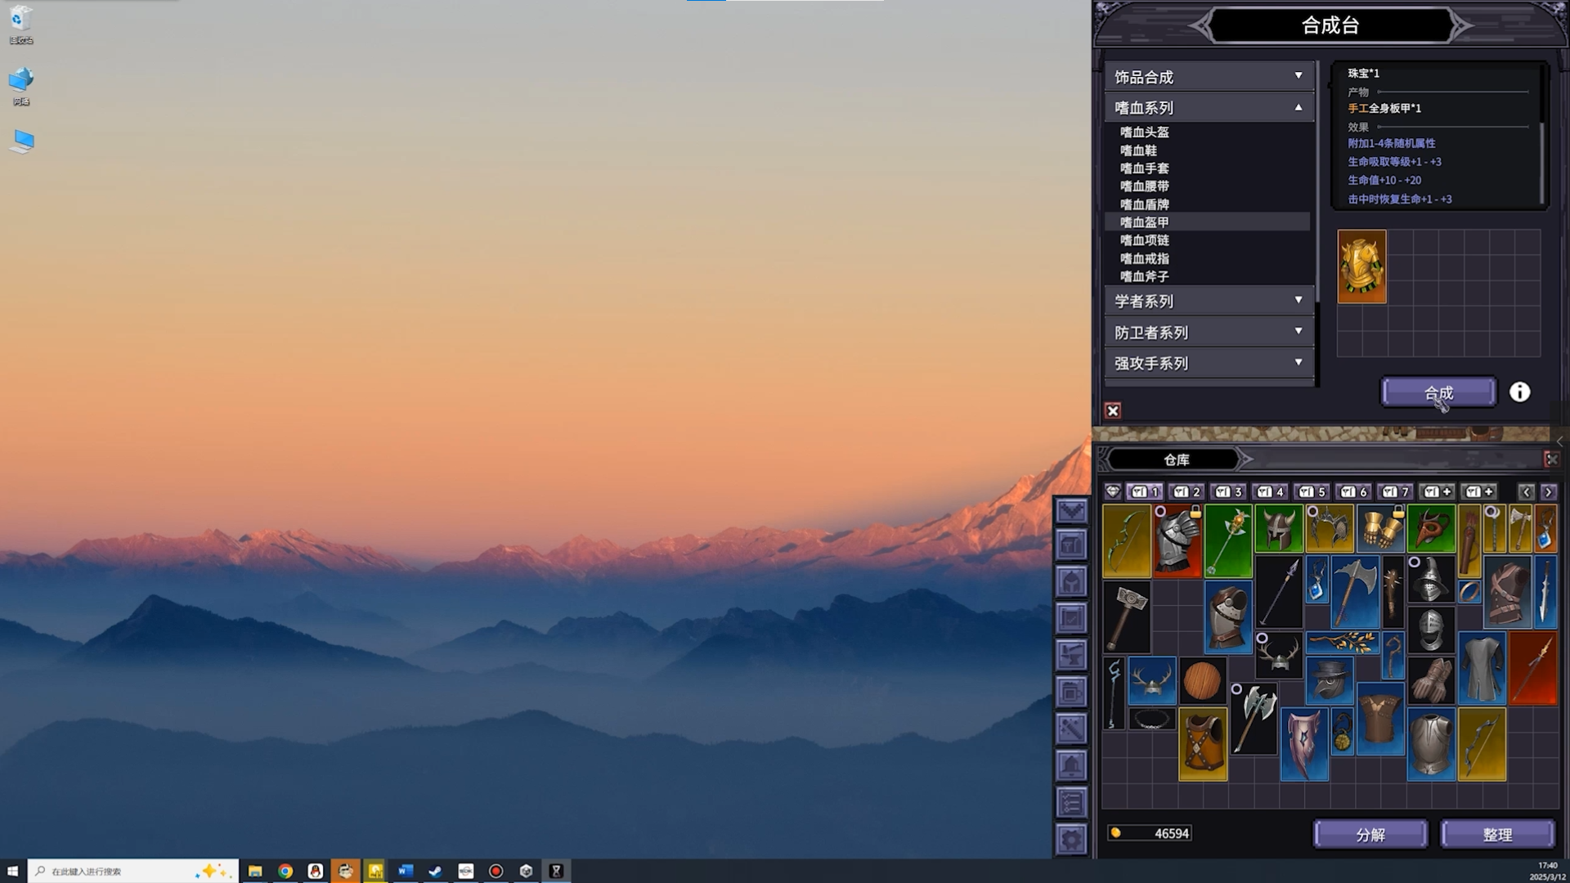The image size is (1570, 883).
Task: Click the info icon beside 合成 button
Action: (1519, 392)
